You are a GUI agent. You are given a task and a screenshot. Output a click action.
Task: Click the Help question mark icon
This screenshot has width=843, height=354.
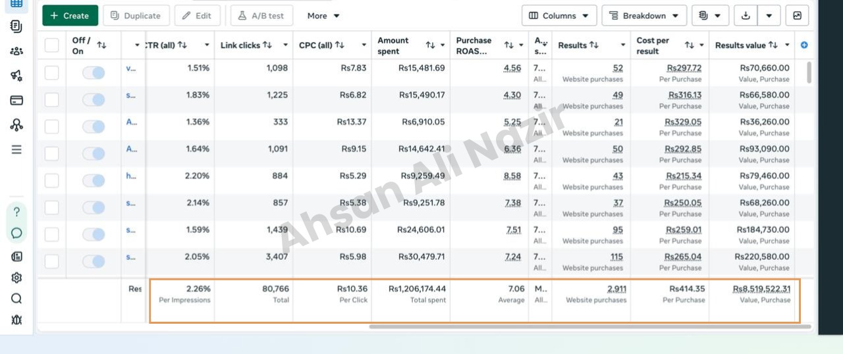point(16,212)
